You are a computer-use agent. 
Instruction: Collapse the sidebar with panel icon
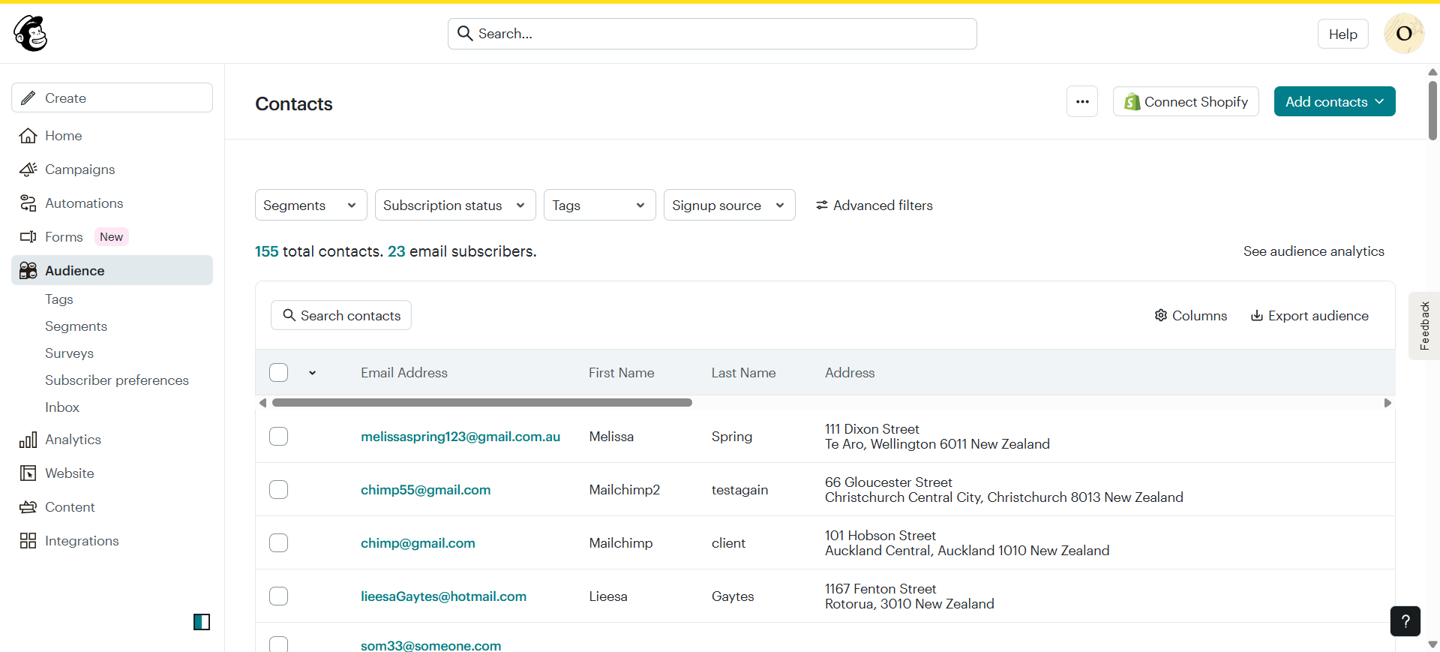click(x=202, y=621)
